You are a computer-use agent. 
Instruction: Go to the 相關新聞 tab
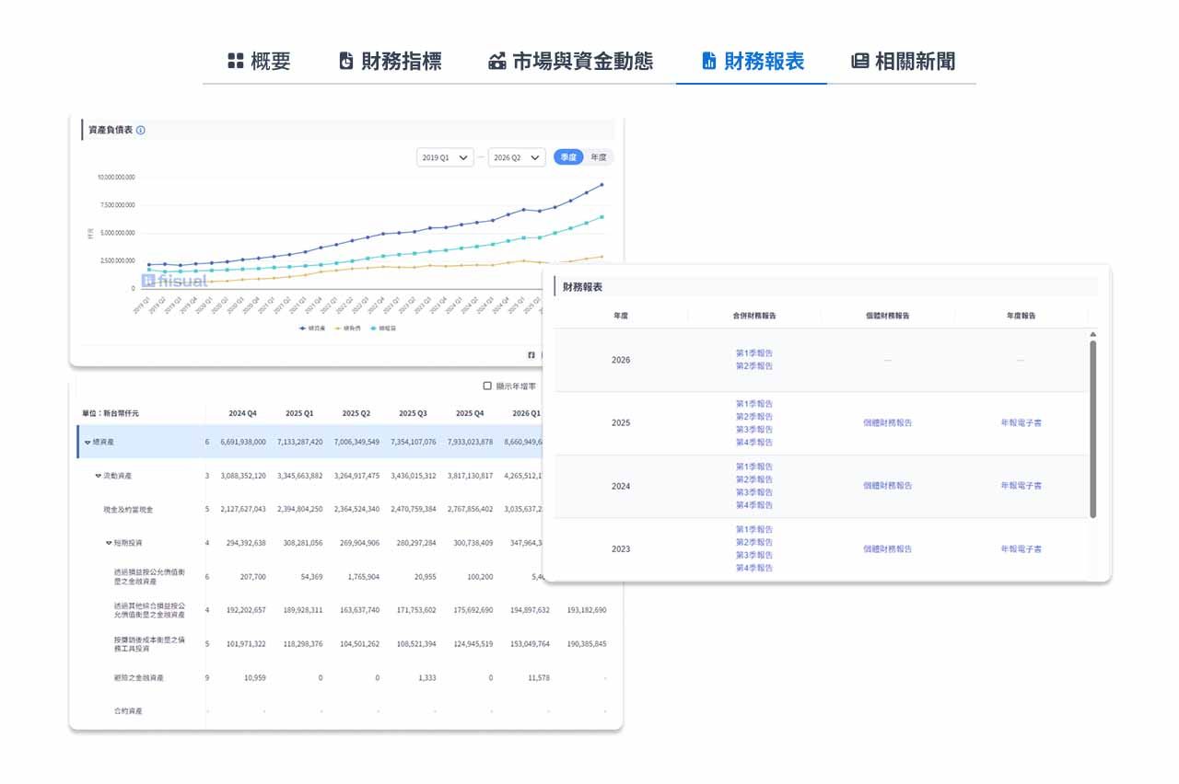(903, 62)
